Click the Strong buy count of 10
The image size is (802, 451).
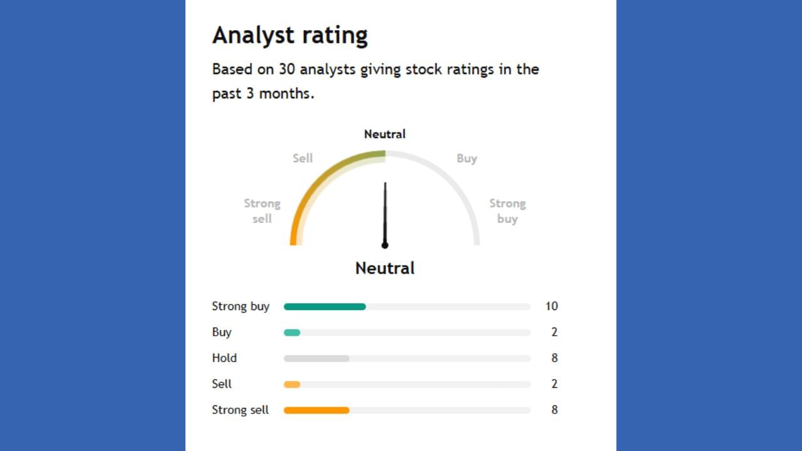coord(551,306)
